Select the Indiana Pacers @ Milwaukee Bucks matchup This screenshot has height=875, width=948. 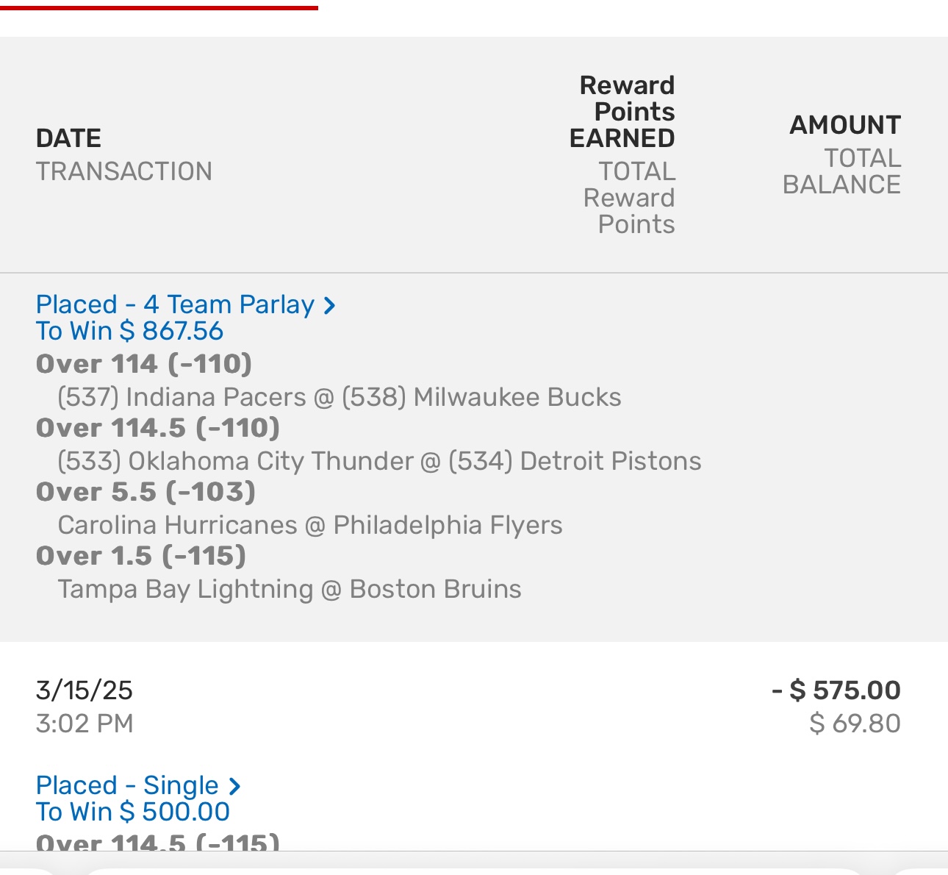[x=339, y=397]
